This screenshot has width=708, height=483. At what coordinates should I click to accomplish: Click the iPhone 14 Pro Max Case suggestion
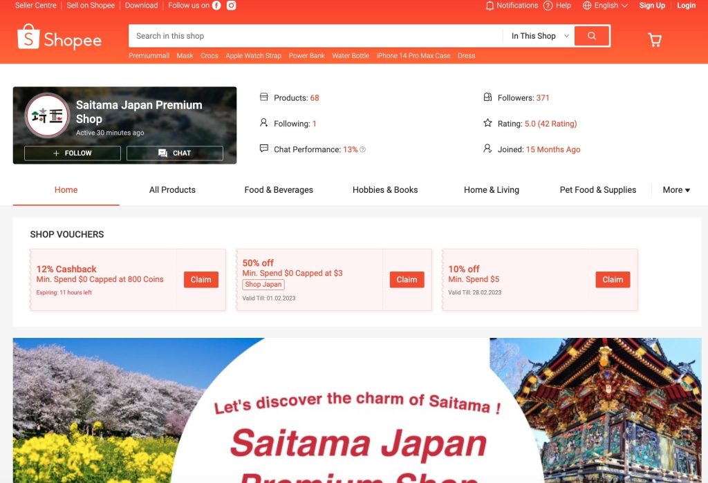(413, 55)
